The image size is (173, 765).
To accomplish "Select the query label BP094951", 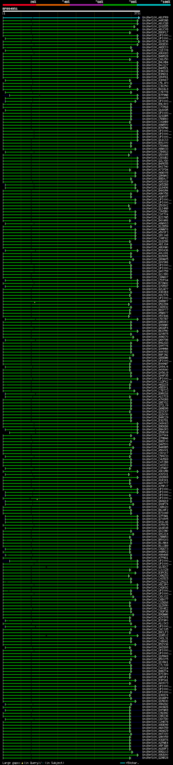I will 10,9.
